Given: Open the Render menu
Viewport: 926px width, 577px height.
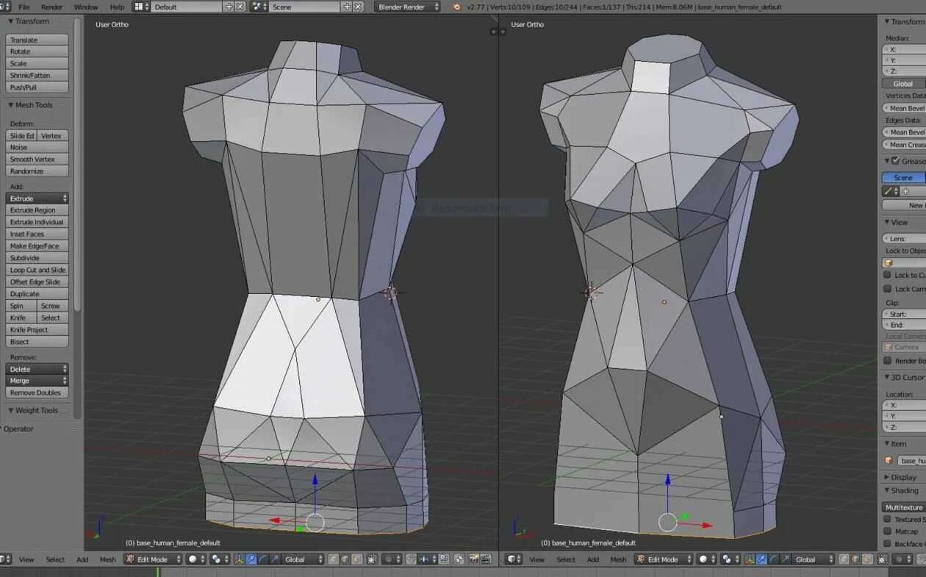Looking at the screenshot, I should click(51, 7).
